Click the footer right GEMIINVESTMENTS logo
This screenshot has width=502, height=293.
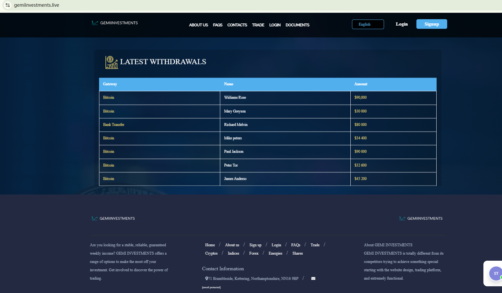pyautogui.click(x=421, y=218)
